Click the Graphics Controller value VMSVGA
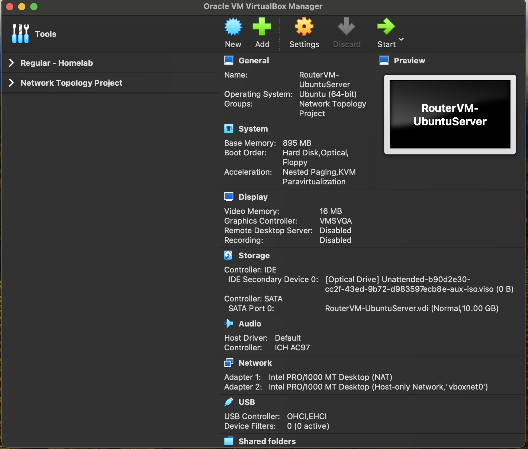Image resolution: width=528 pixels, height=449 pixels. click(x=336, y=221)
